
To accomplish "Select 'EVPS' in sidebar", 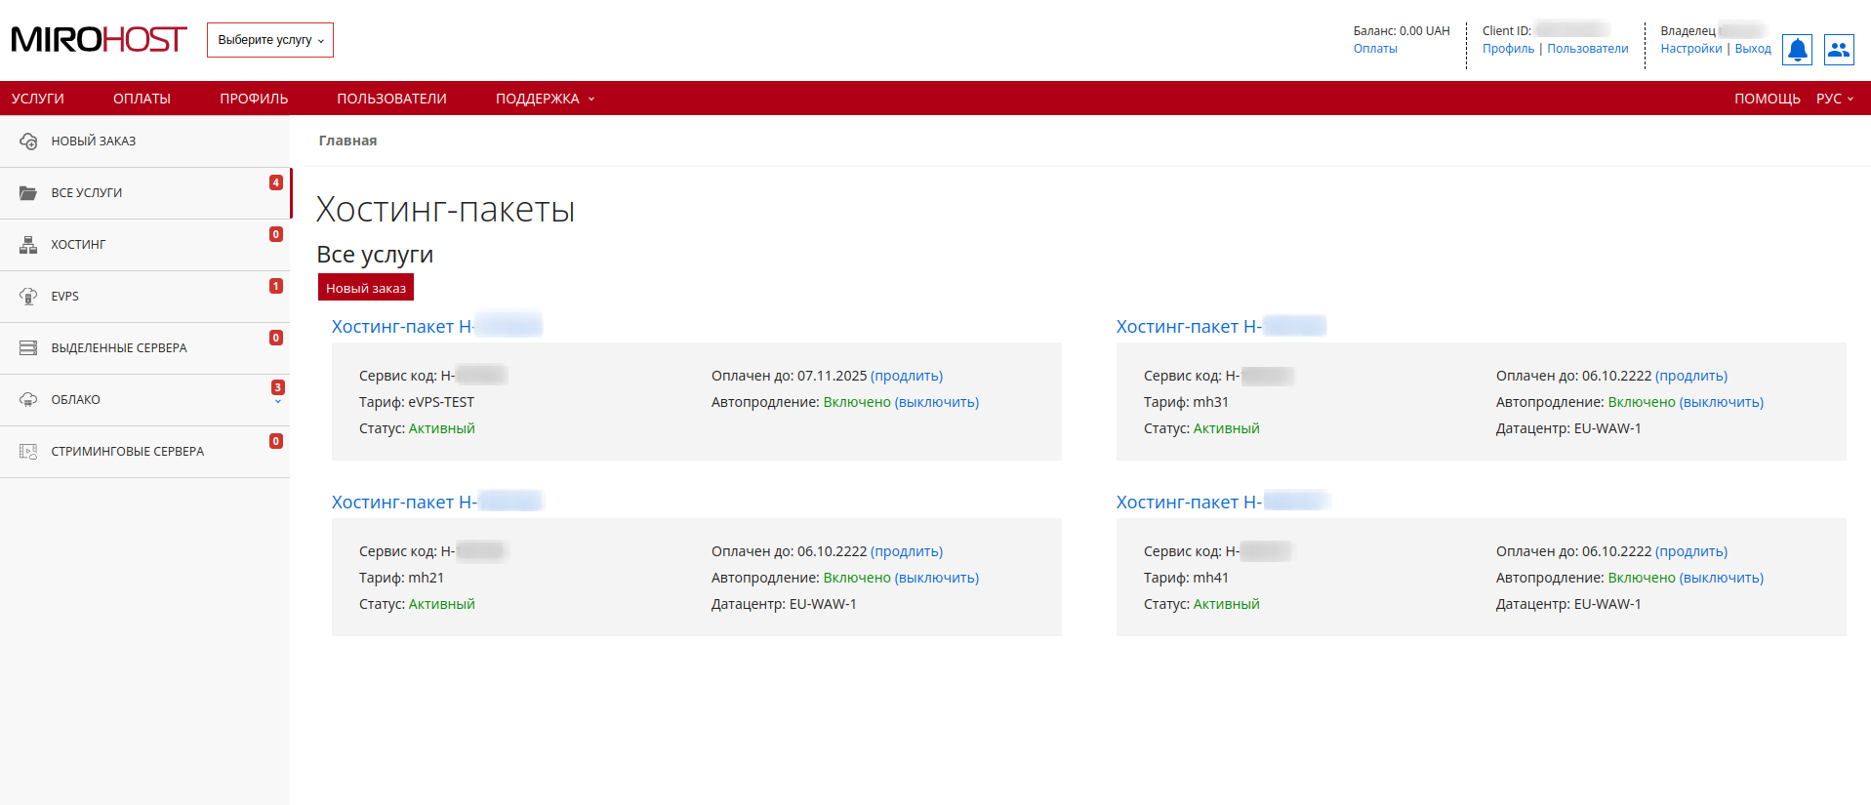I will 144,297.
